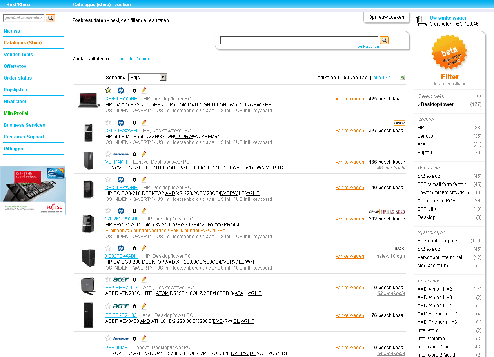Add XS656EA#ABH via winkelwagen link
The height and width of the screenshot is (357, 494).
(x=350, y=99)
